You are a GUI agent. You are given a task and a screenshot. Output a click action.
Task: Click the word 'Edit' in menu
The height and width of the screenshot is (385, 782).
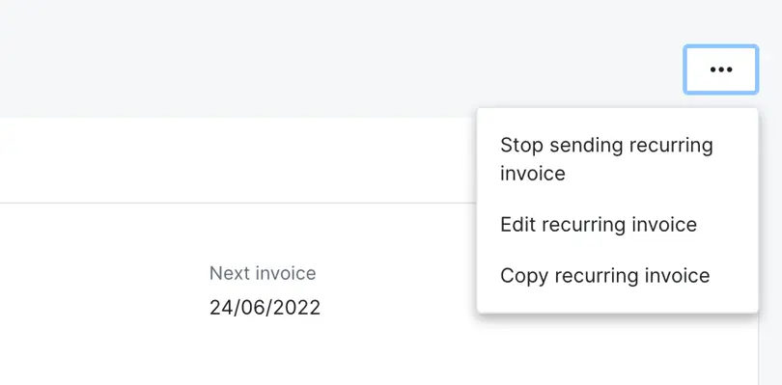(518, 225)
